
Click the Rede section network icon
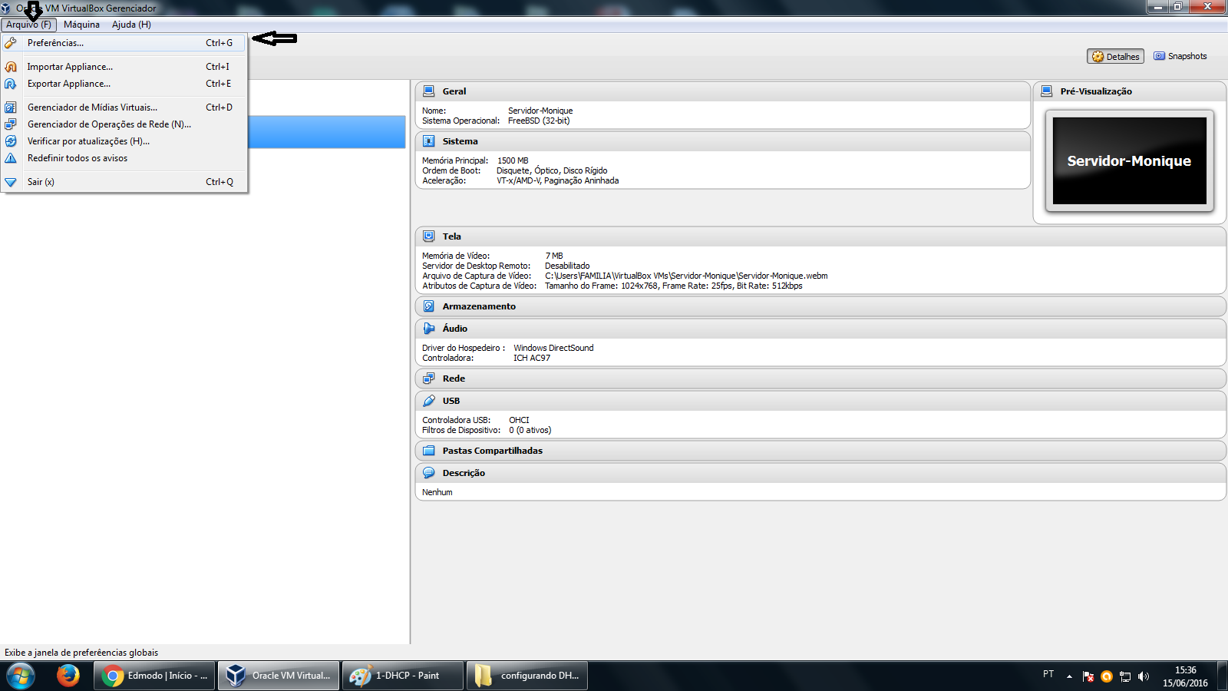(429, 379)
